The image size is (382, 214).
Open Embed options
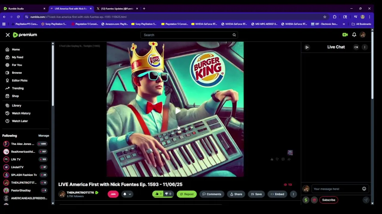coord(277,194)
